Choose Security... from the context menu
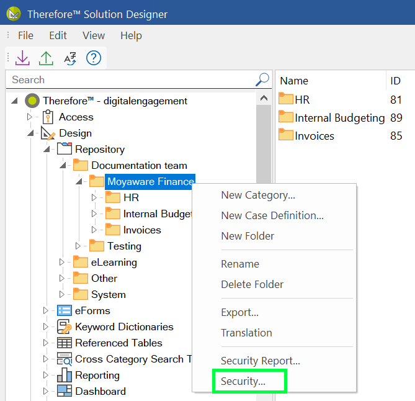 [243, 382]
